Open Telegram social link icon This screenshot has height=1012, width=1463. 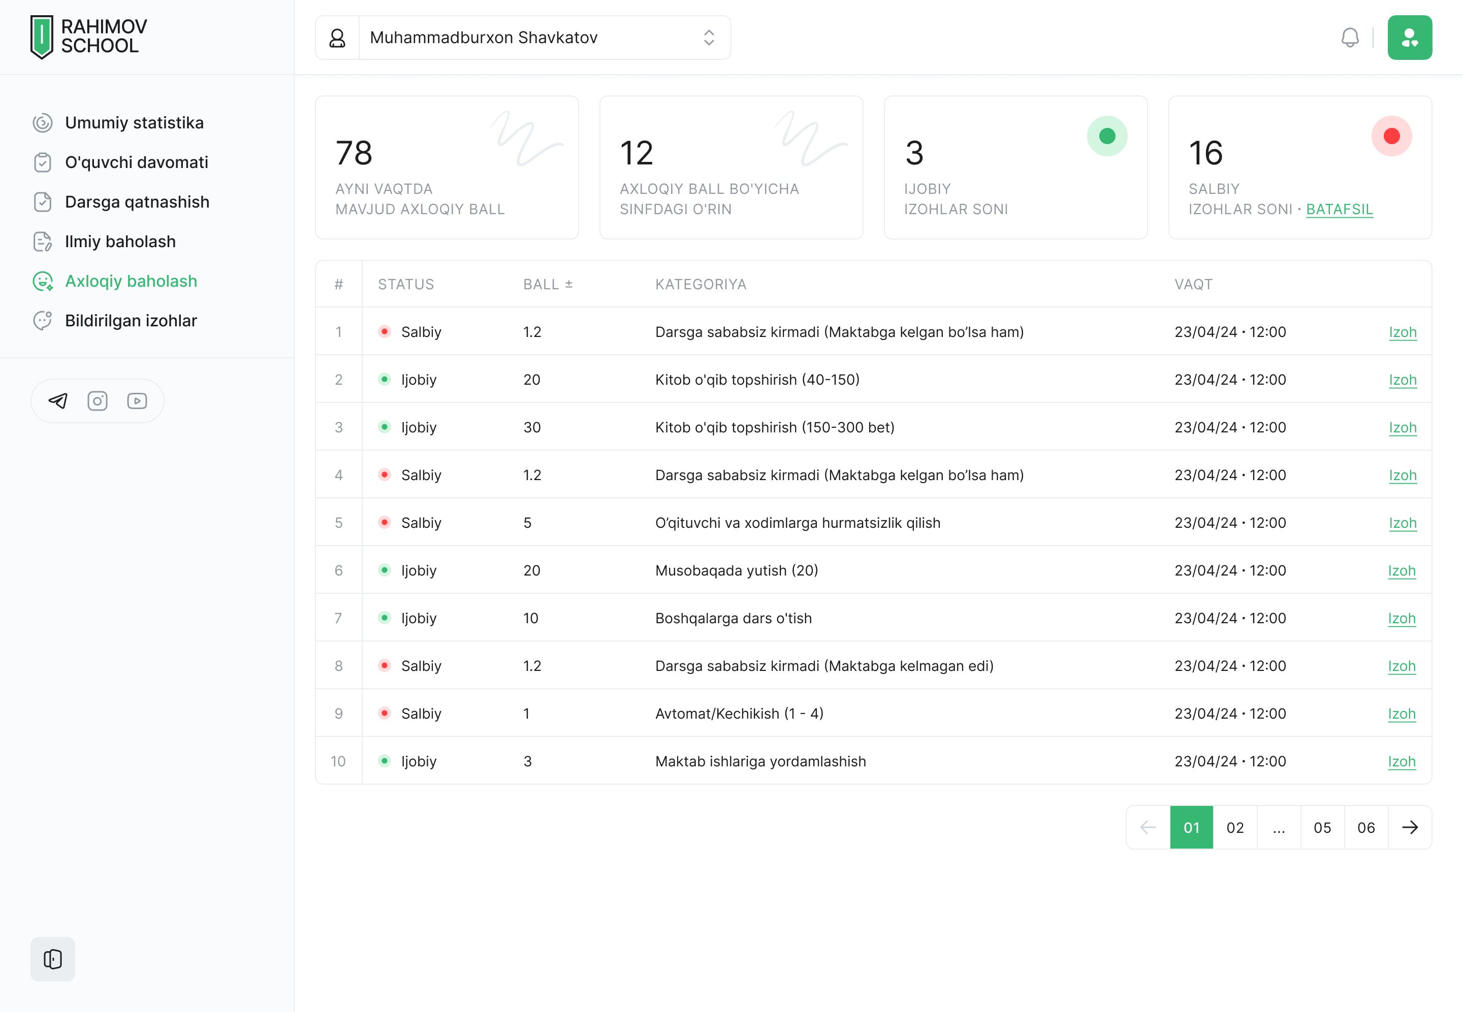[58, 401]
